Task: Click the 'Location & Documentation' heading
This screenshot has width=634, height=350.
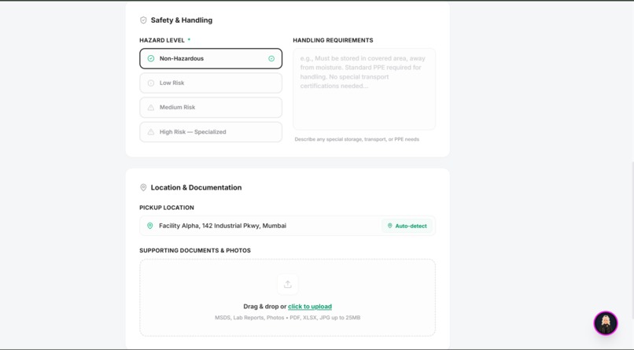Action: pos(196,187)
